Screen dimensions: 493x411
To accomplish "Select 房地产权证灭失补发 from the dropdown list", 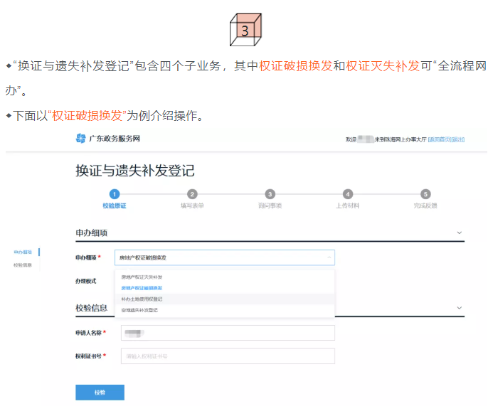I will click(142, 277).
